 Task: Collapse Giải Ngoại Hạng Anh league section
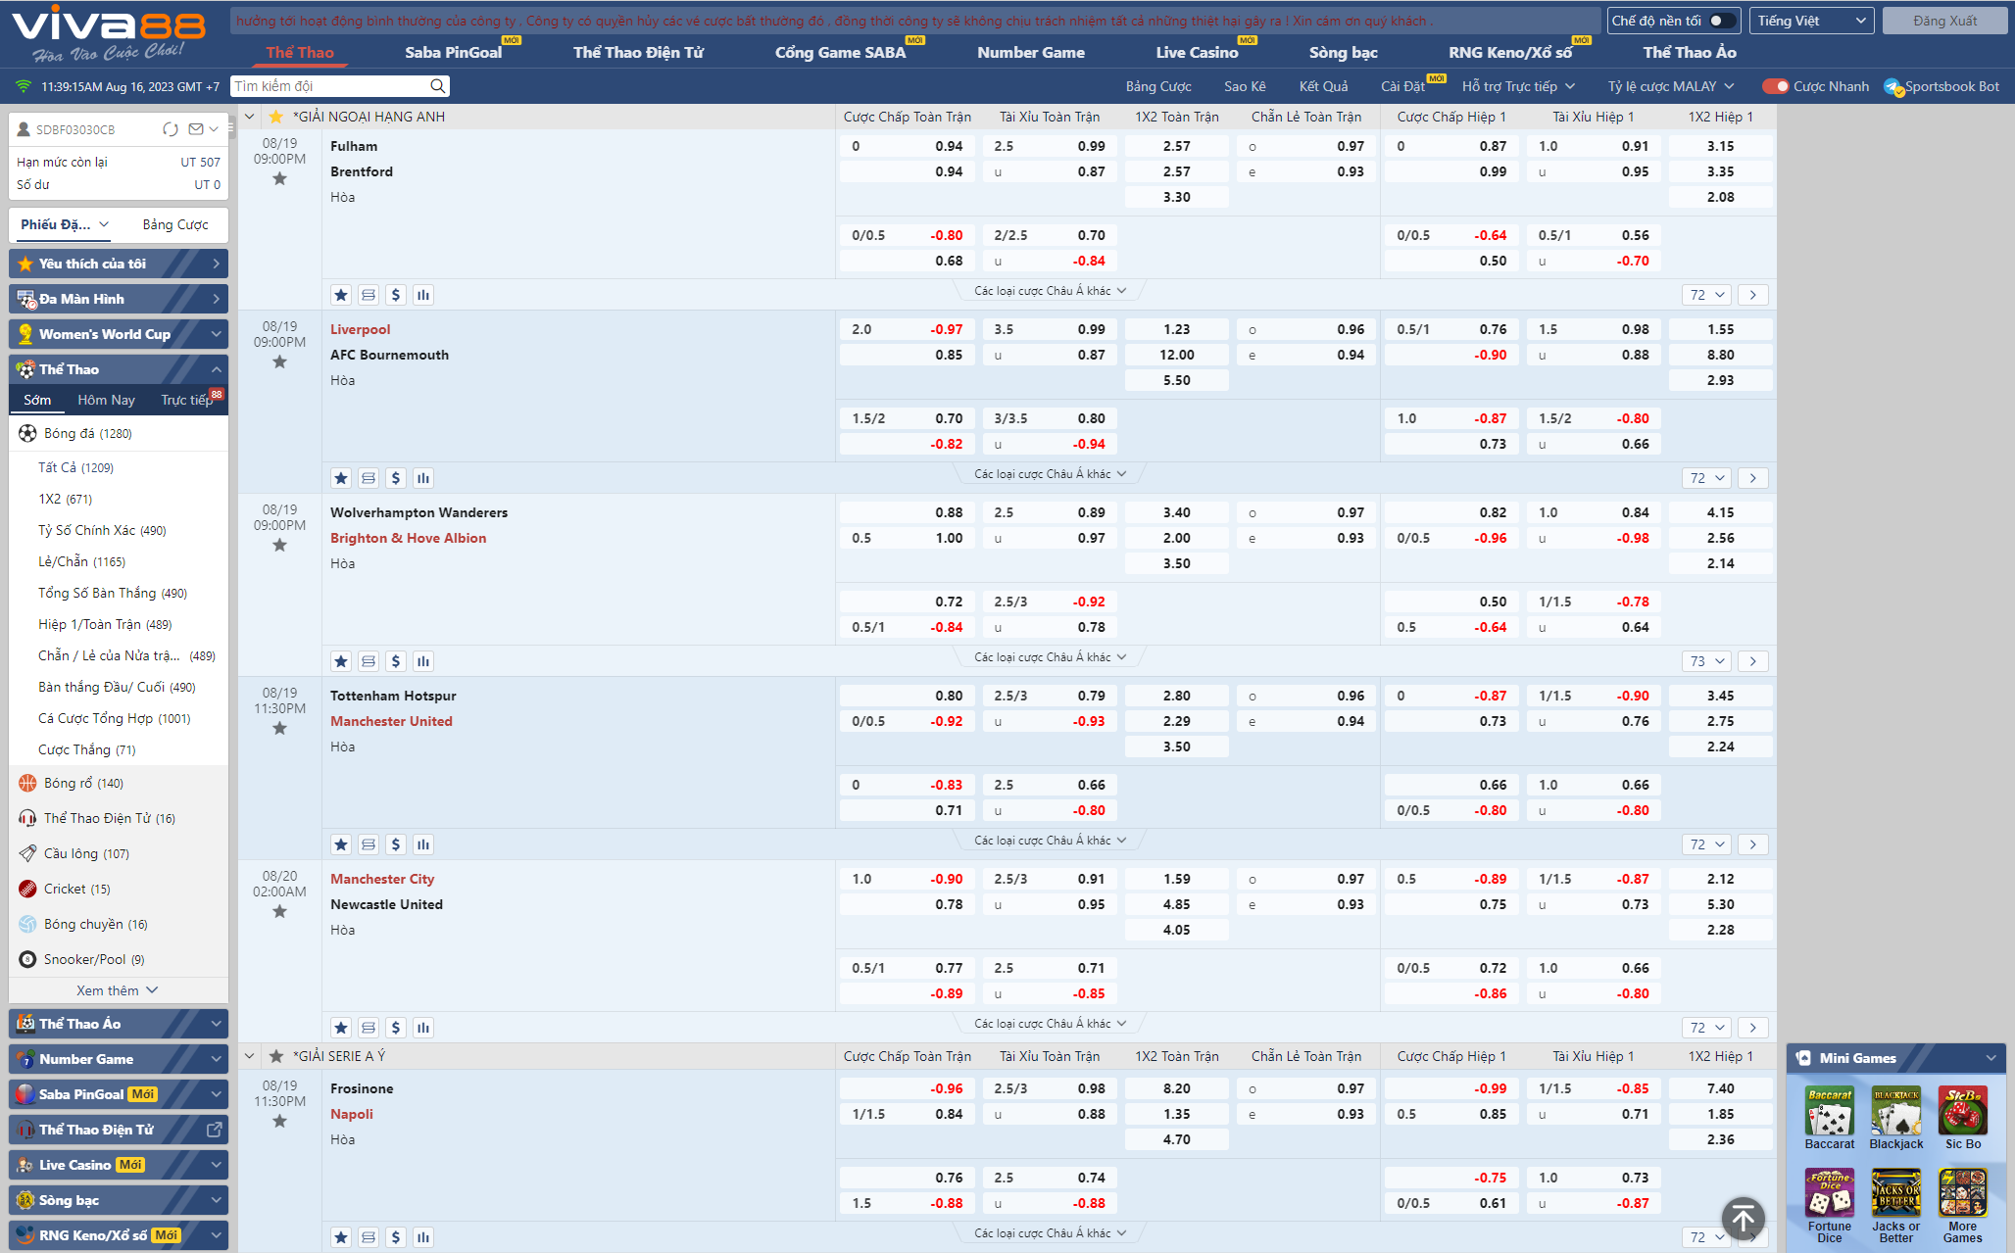(249, 117)
